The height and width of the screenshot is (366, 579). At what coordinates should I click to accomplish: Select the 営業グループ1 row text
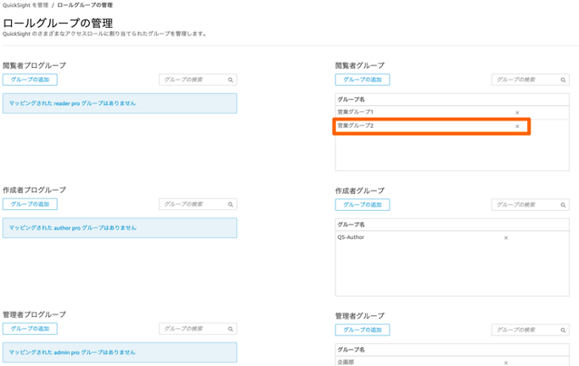tap(355, 112)
